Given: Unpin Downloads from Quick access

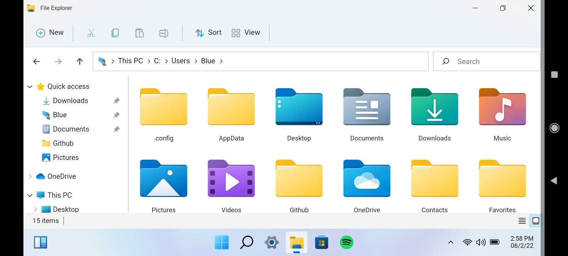Looking at the screenshot, I should (116, 101).
